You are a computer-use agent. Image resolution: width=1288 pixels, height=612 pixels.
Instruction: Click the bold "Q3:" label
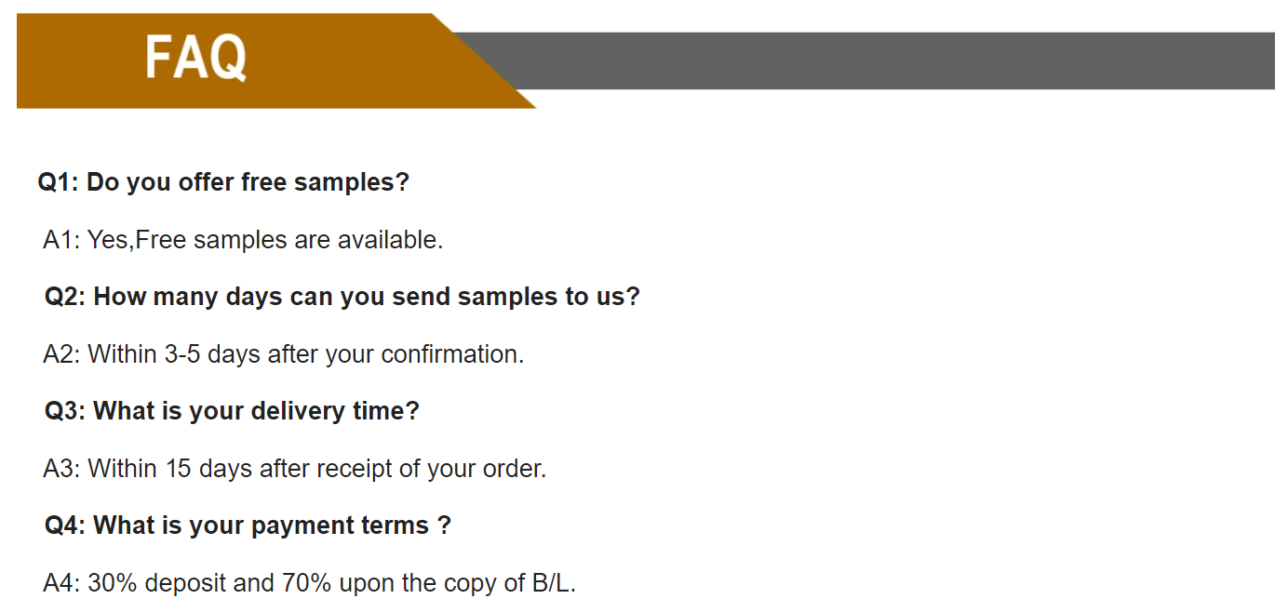[x=65, y=411]
